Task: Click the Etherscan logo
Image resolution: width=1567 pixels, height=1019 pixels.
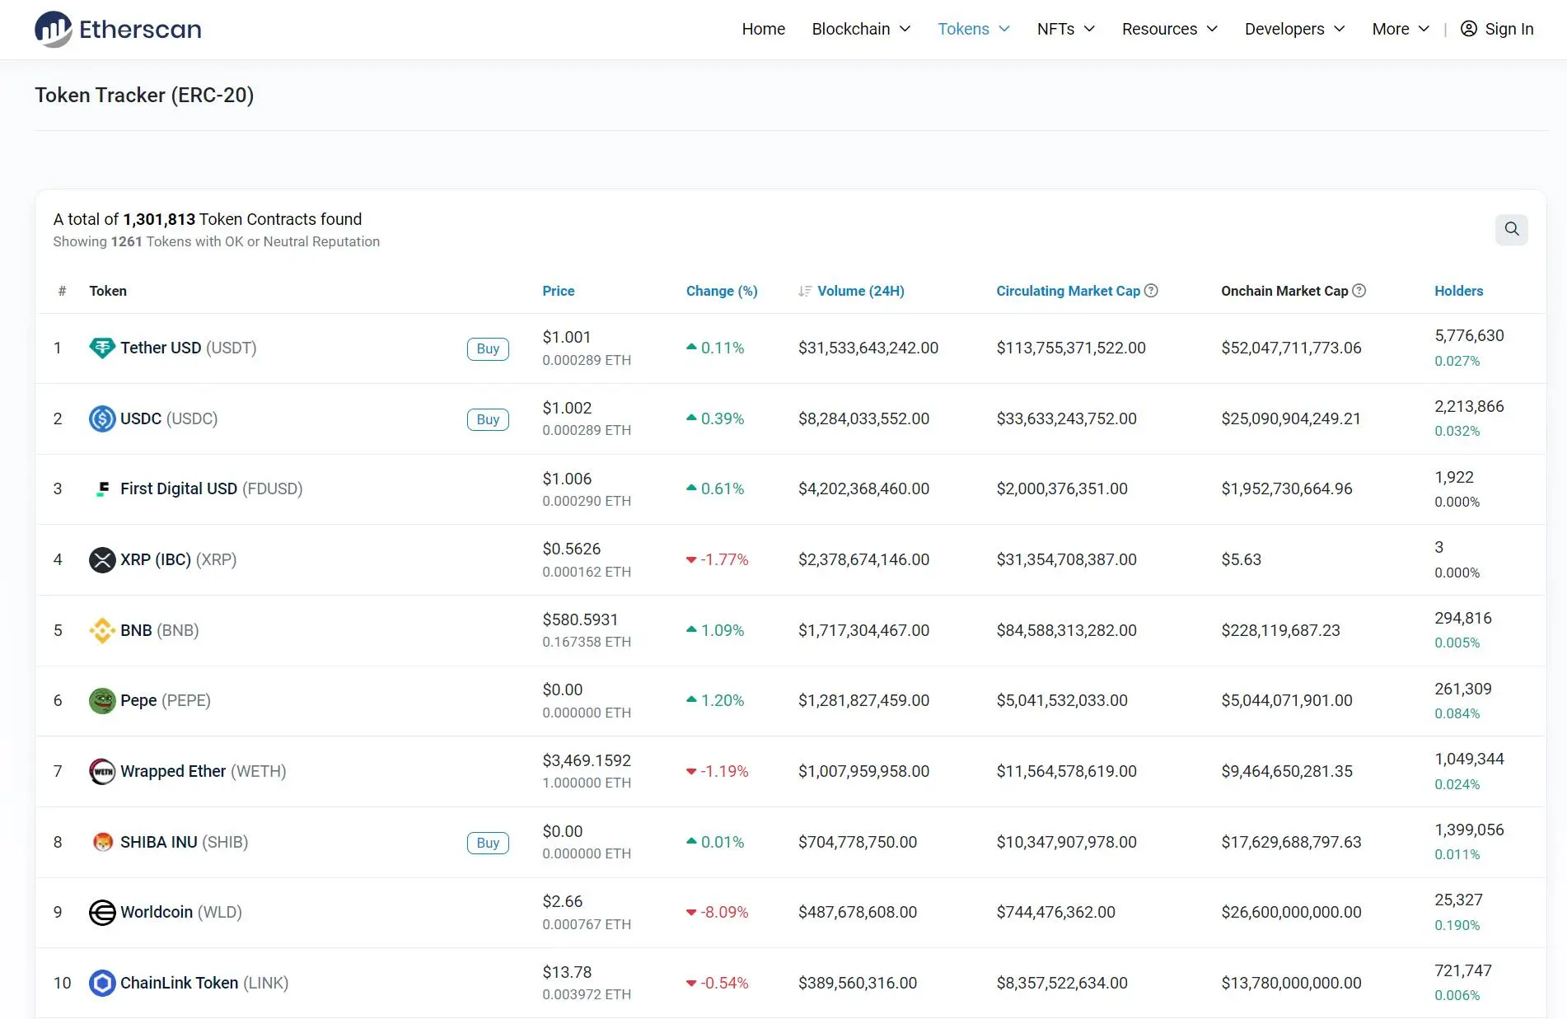Action: [118, 29]
